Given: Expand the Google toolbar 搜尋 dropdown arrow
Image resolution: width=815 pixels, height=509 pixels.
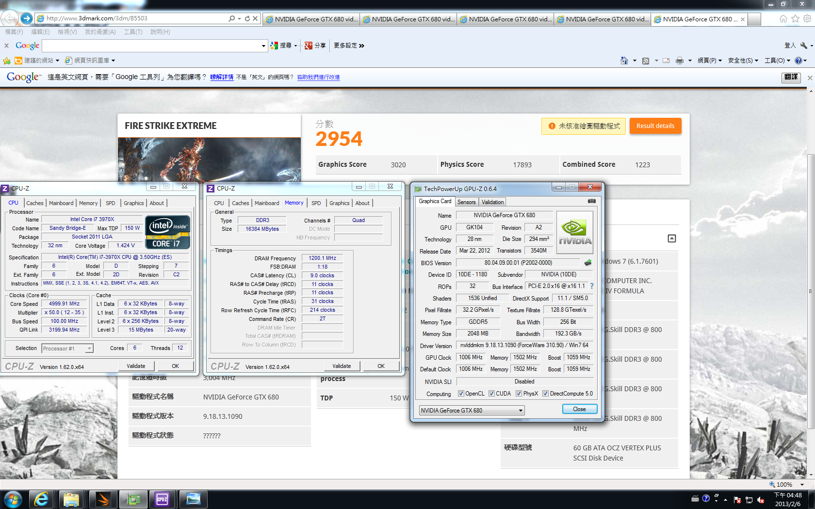Looking at the screenshot, I should pyautogui.click(x=295, y=46).
